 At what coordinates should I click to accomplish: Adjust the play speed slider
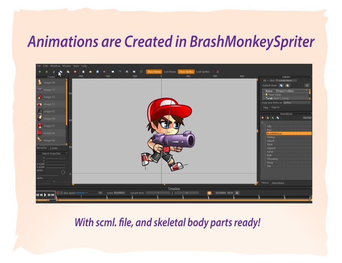click(86, 193)
